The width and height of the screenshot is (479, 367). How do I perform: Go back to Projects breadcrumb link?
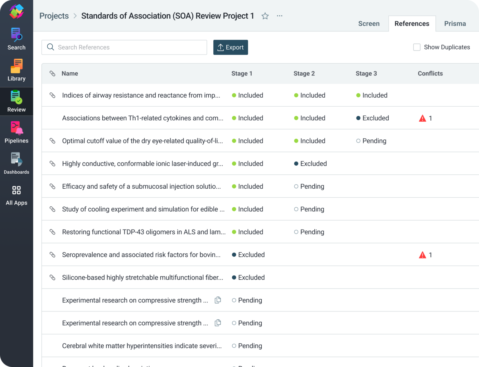(x=54, y=16)
